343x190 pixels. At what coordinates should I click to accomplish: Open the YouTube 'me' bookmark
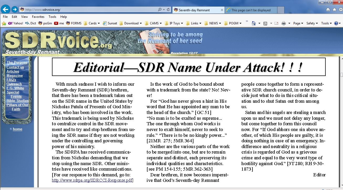[59, 23]
